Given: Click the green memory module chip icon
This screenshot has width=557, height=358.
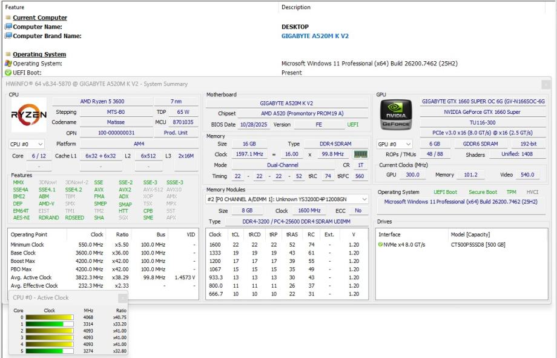Looking at the screenshot, I should 361,154.
